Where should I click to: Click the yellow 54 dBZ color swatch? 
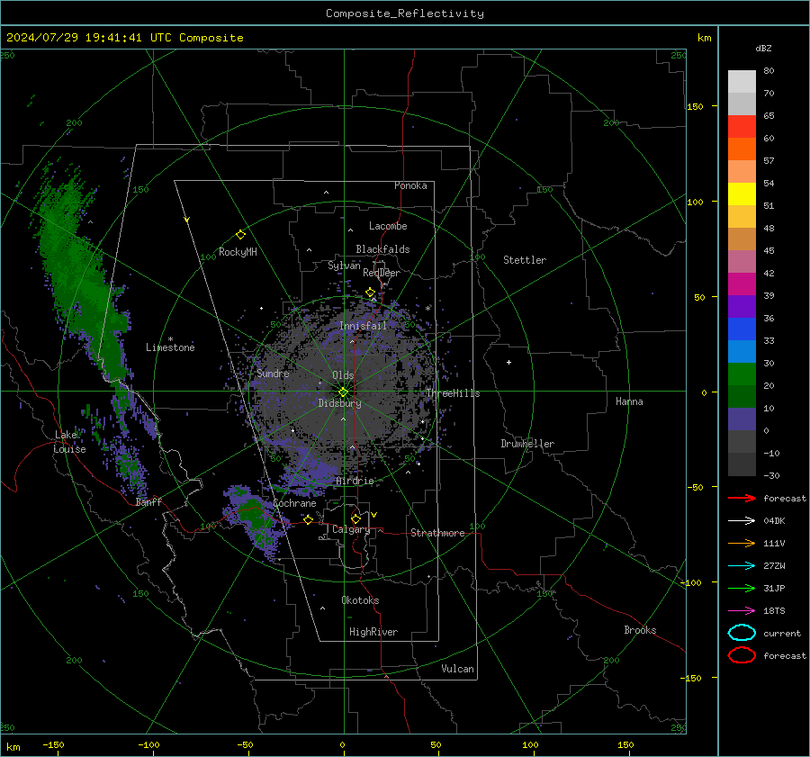[x=742, y=194]
